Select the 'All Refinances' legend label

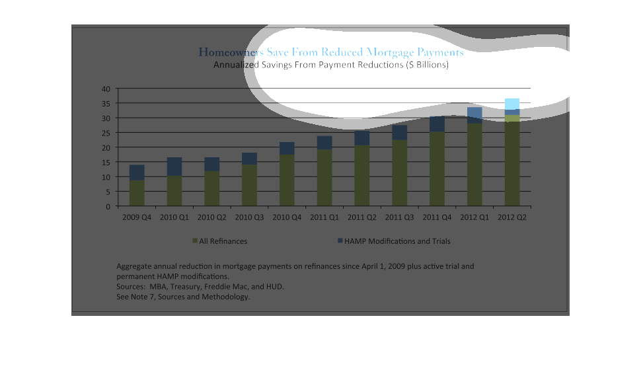[223, 241]
